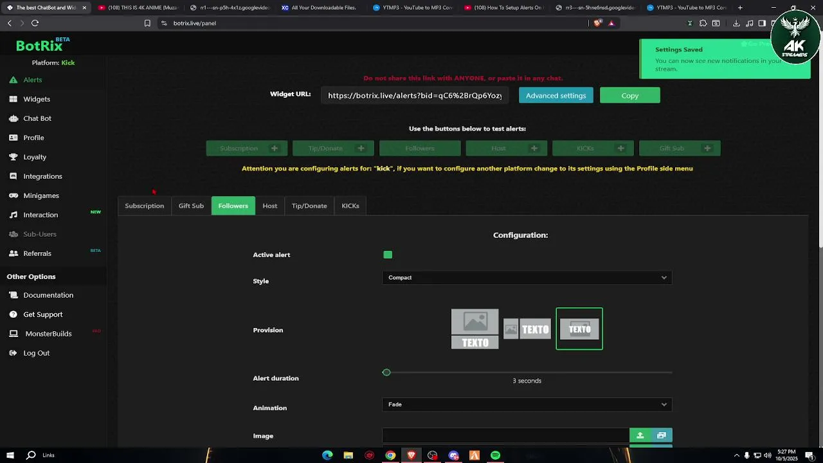Expand the Tip/Donate test alert plus
The width and height of the screenshot is (823, 463).
(361, 149)
